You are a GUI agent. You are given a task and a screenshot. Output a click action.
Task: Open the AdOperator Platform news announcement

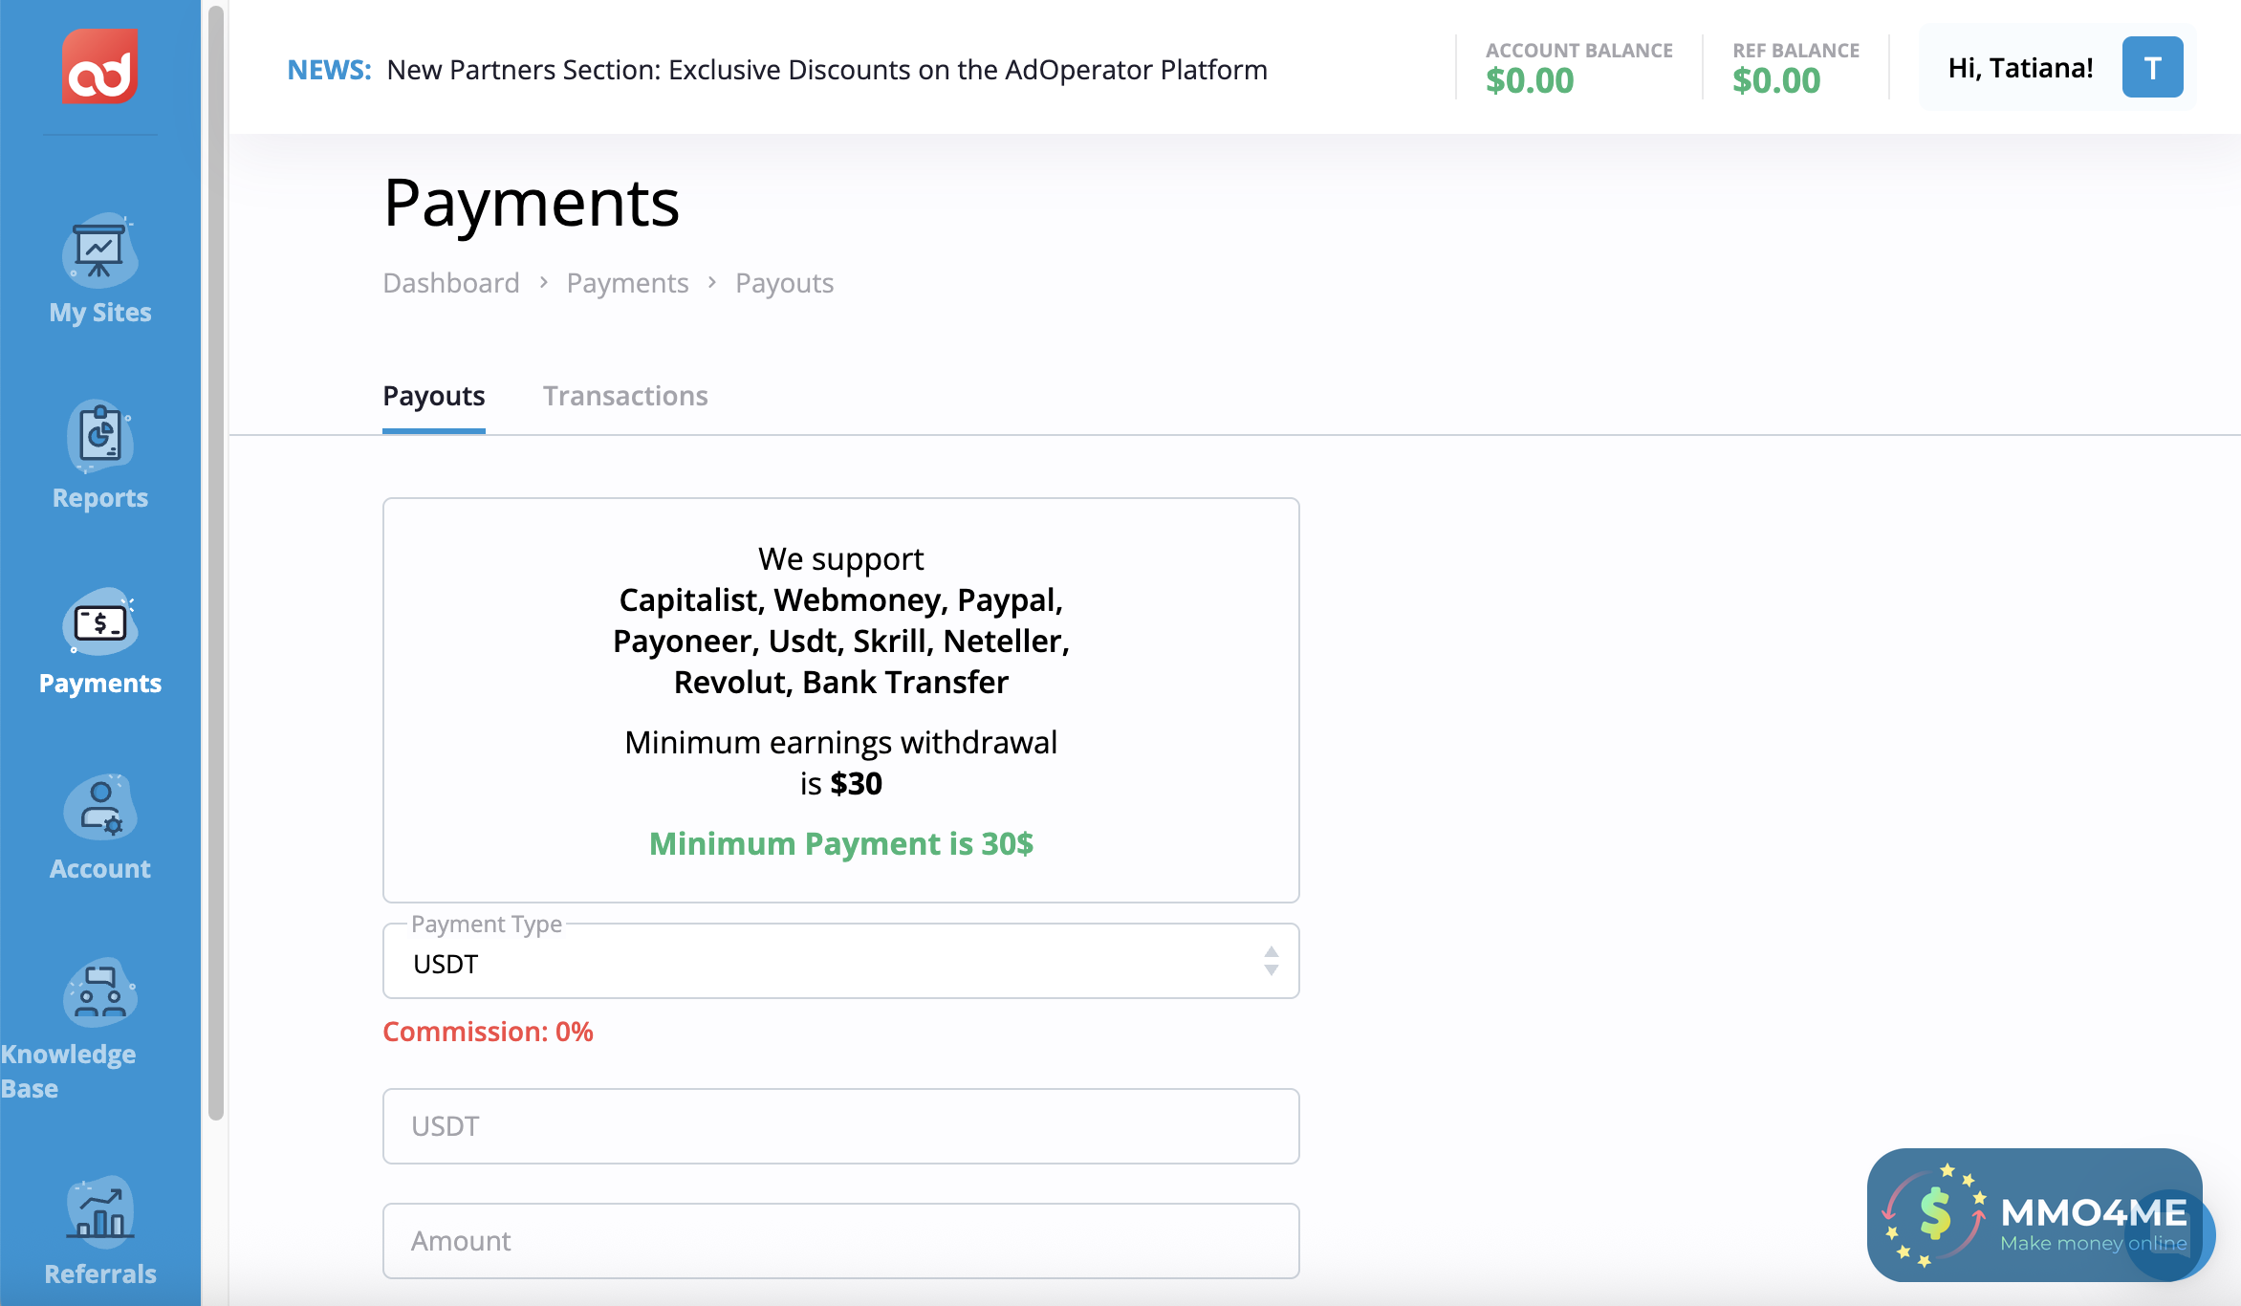point(826,69)
